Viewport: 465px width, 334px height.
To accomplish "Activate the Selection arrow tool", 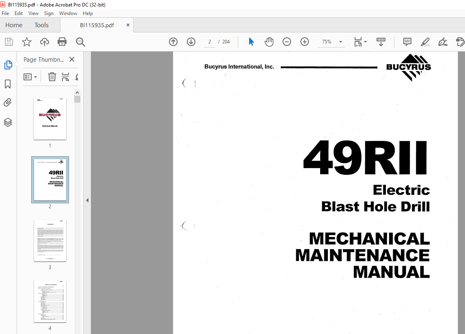I will click(x=251, y=42).
